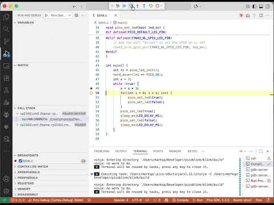Click Step Into in the debug toolbar
This screenshot has height=205, width=274.
pyautogui.click(x=138, y=6)
